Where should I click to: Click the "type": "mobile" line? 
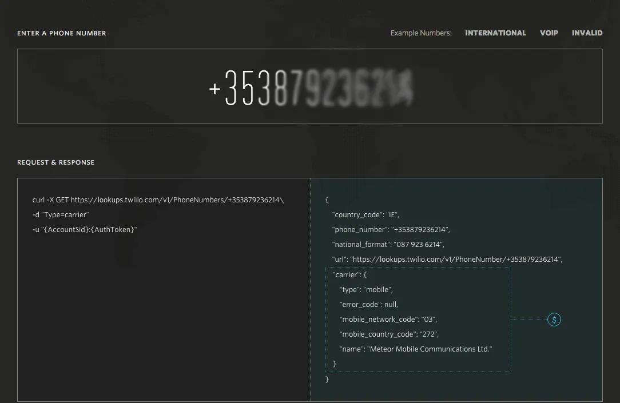[x=366, y=290]
